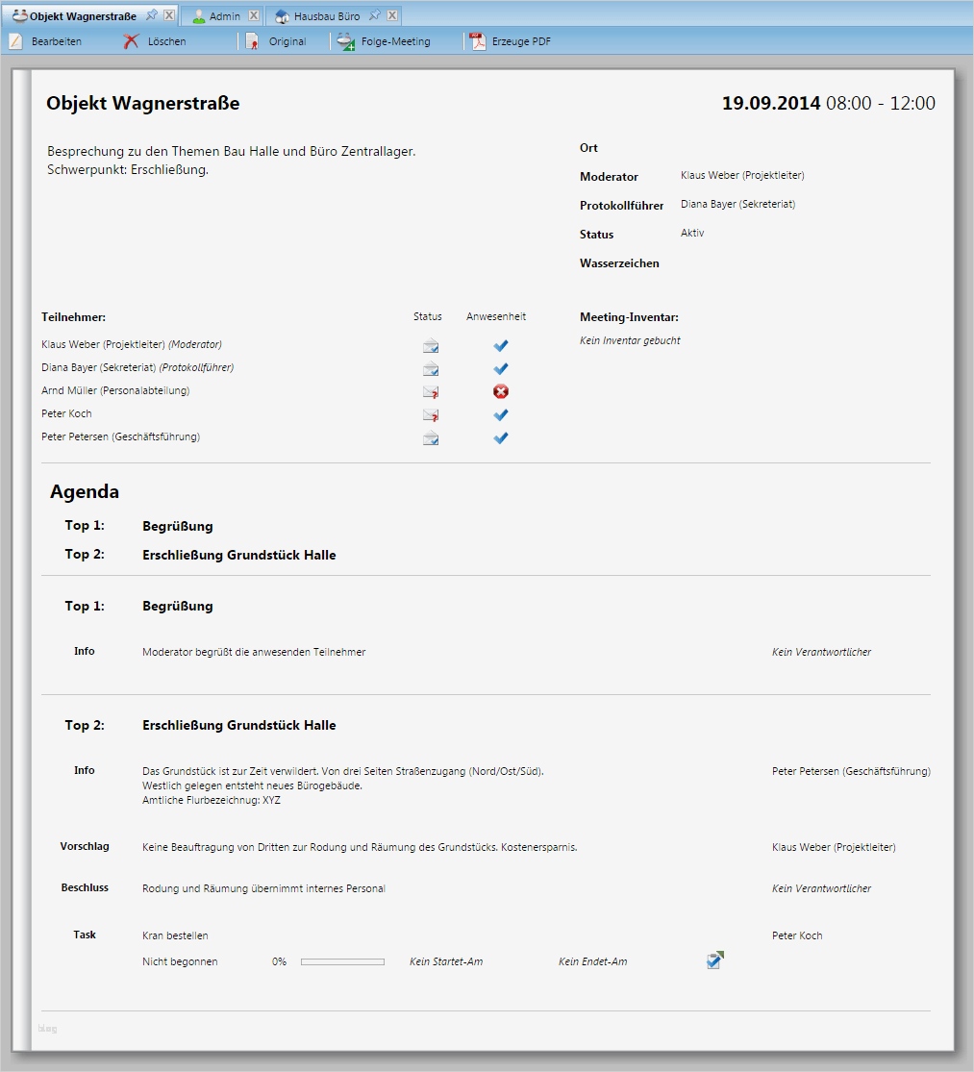Viewport: 974px width, 1072px height.
Task: Click the envelope status icon for Klaus Weber
Action: (x=429, y=345)
